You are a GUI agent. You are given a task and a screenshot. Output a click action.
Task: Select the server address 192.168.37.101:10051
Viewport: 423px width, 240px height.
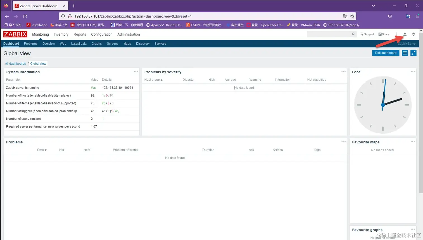118,88
